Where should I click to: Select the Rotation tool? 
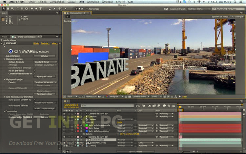[x=18, y=9]
